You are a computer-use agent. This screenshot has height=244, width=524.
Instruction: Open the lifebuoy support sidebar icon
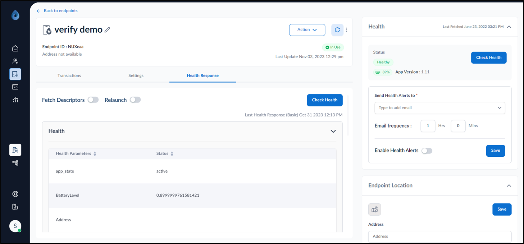(15, 194)
